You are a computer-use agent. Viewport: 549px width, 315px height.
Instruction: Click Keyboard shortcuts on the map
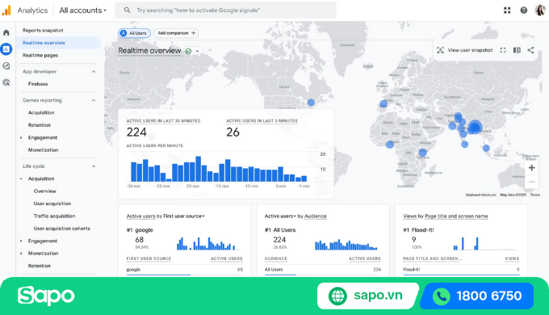tap(480, 195)
